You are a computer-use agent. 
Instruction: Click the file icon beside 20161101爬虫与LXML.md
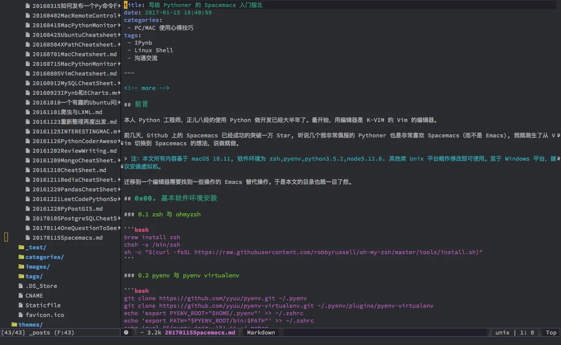click(28, 112)
